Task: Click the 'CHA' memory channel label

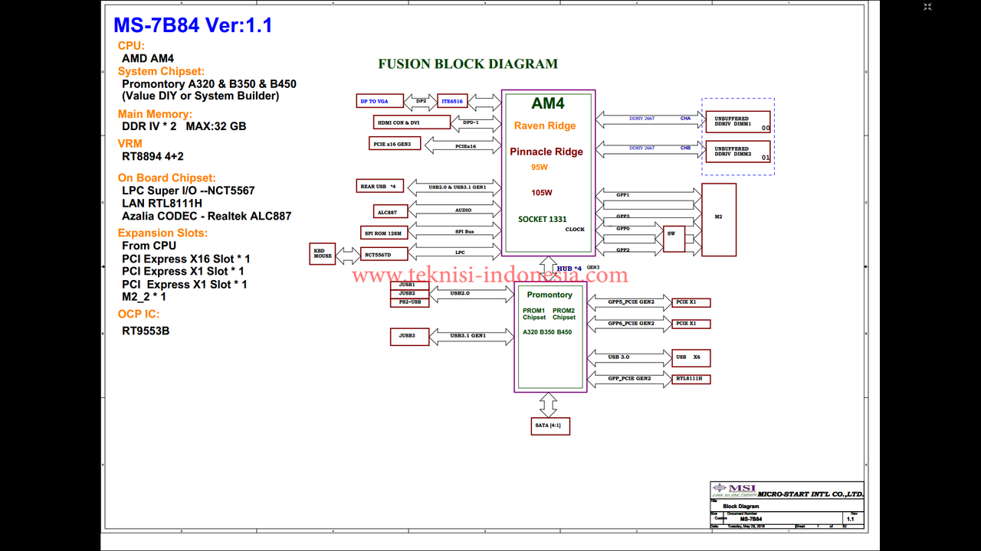Action: point(685,119)
